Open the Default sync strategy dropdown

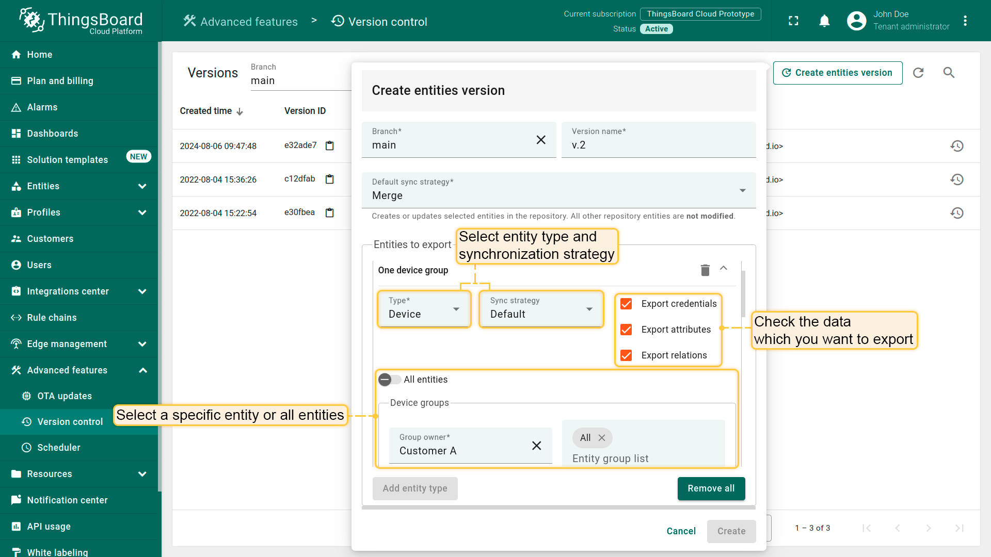tap(558, 190)
